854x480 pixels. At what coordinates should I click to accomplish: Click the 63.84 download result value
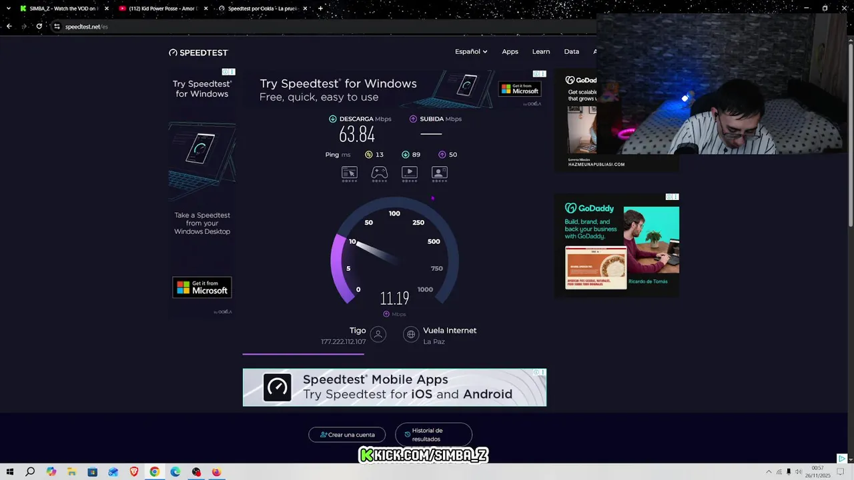(x=357, y=135)
